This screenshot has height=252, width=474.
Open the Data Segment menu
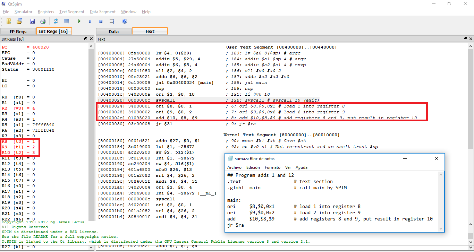click(103, 12)
